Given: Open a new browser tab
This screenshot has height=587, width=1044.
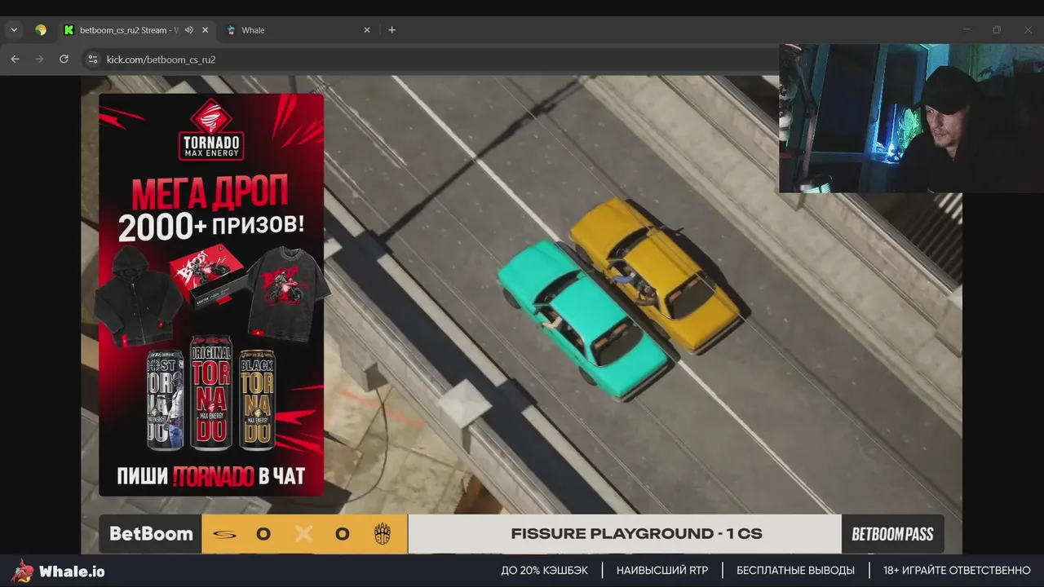Looking at the screenshot, I should (391, 30).
